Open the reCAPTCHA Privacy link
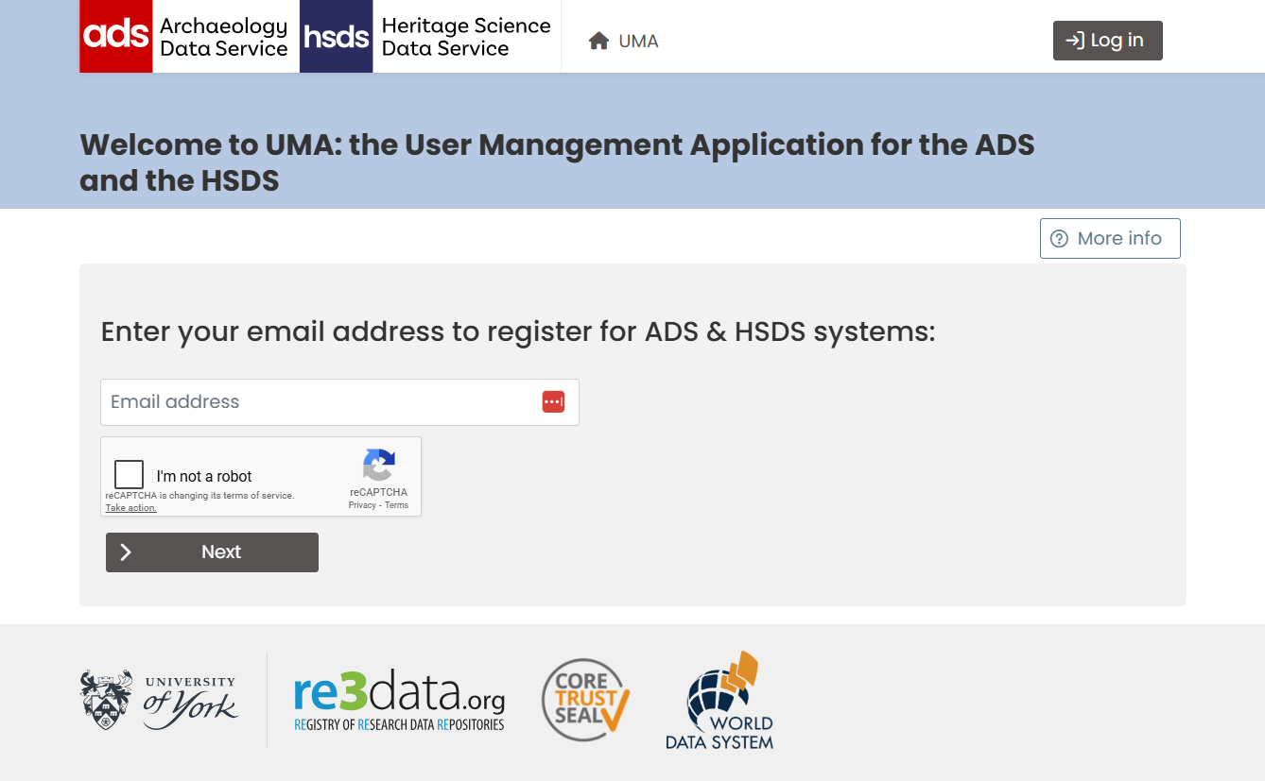 362,504
